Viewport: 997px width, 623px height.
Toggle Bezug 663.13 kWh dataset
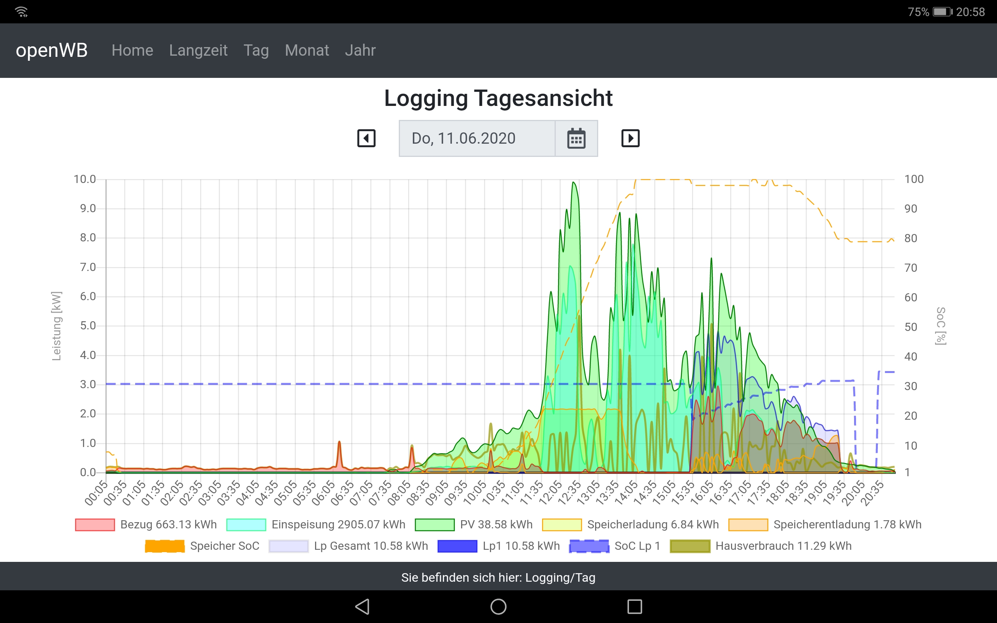(146, 524)
